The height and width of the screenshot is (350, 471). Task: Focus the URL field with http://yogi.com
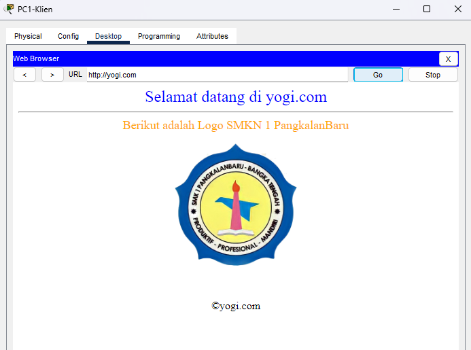[x=217, y=75]
